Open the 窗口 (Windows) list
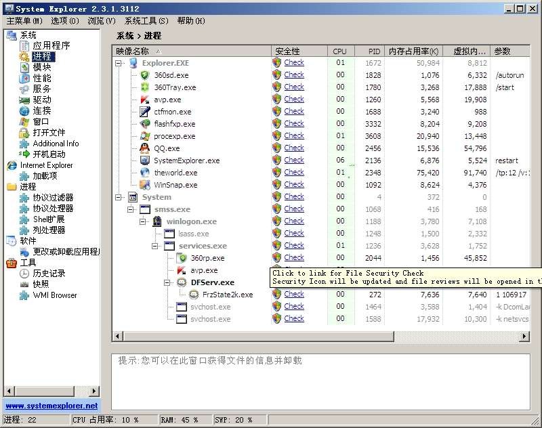Screen dimensions: 542x428 pyautogui.click(x=41, y=121)
